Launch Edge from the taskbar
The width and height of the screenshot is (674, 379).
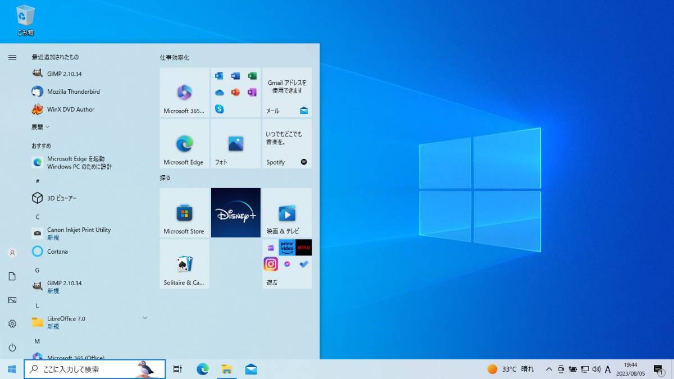pyautogui.click(x=203, y=369)
